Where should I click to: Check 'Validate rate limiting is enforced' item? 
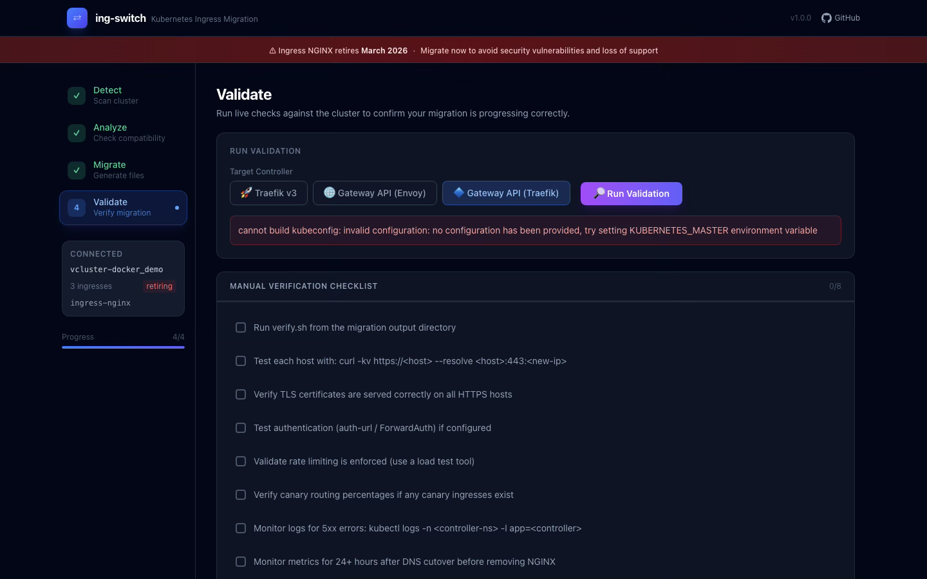(x=241, y=461)
